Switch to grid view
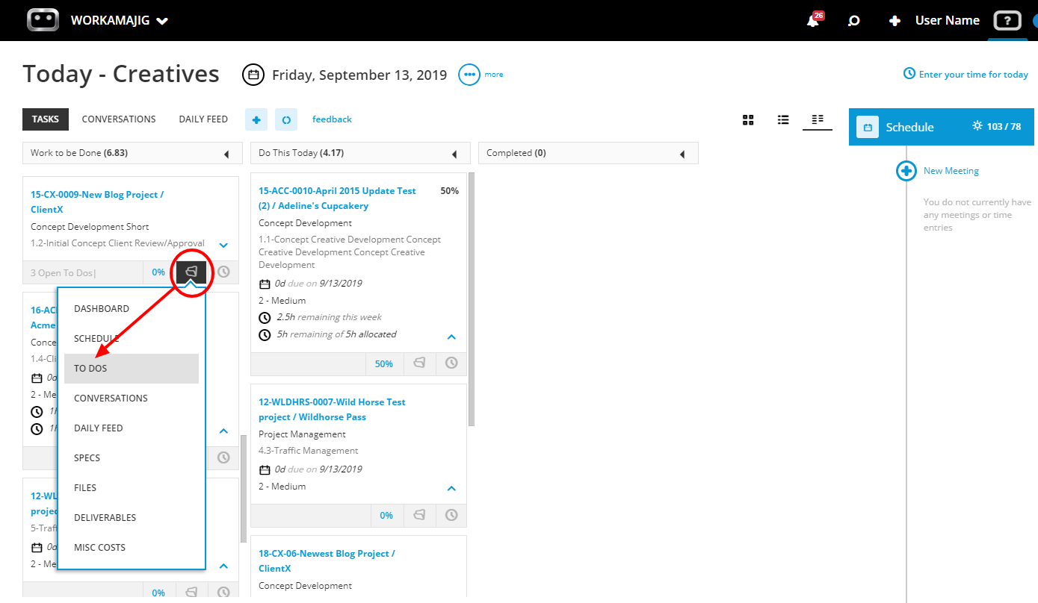 748,119
